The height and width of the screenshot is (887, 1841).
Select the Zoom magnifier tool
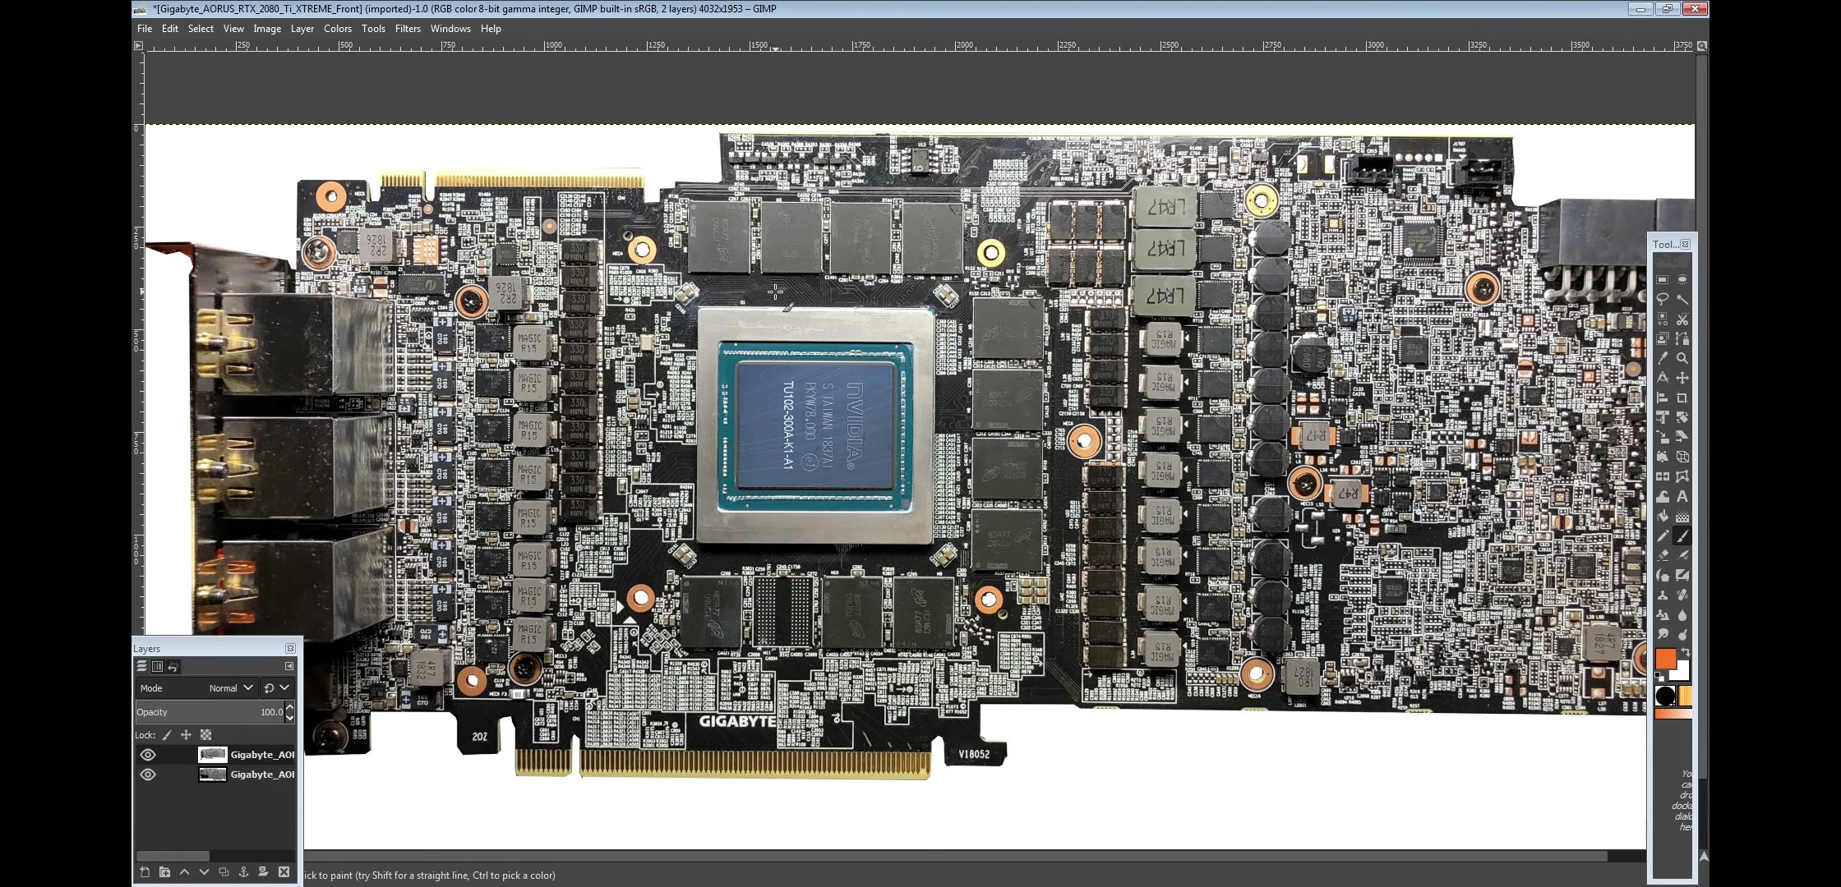click(x=1682, y=358)
